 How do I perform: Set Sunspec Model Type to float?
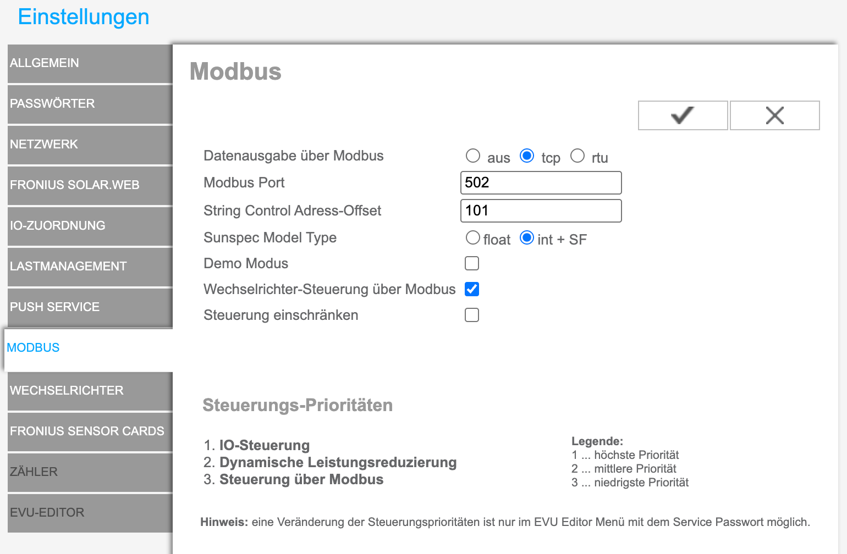pos(473,238)
